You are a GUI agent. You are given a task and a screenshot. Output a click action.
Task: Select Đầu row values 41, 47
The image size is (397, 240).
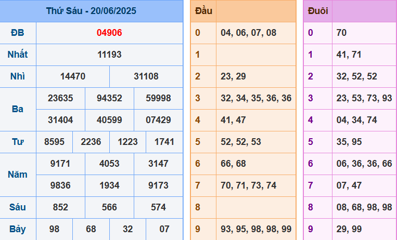click(x=233, y=120)
